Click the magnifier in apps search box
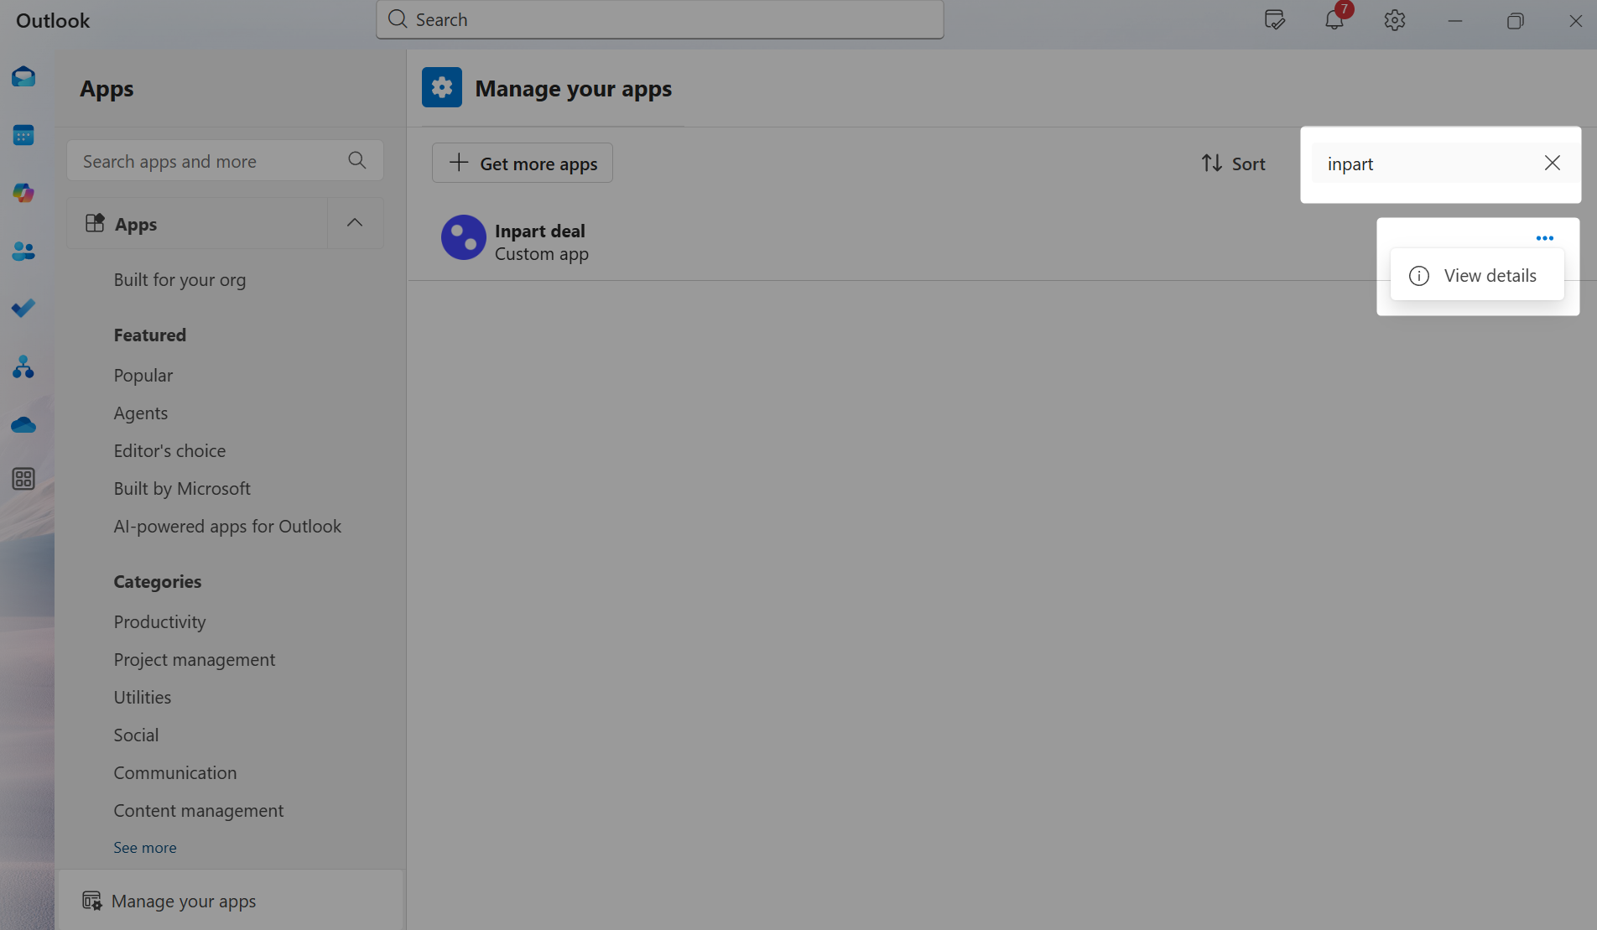The image size is (1597, 930). (357, 160)
